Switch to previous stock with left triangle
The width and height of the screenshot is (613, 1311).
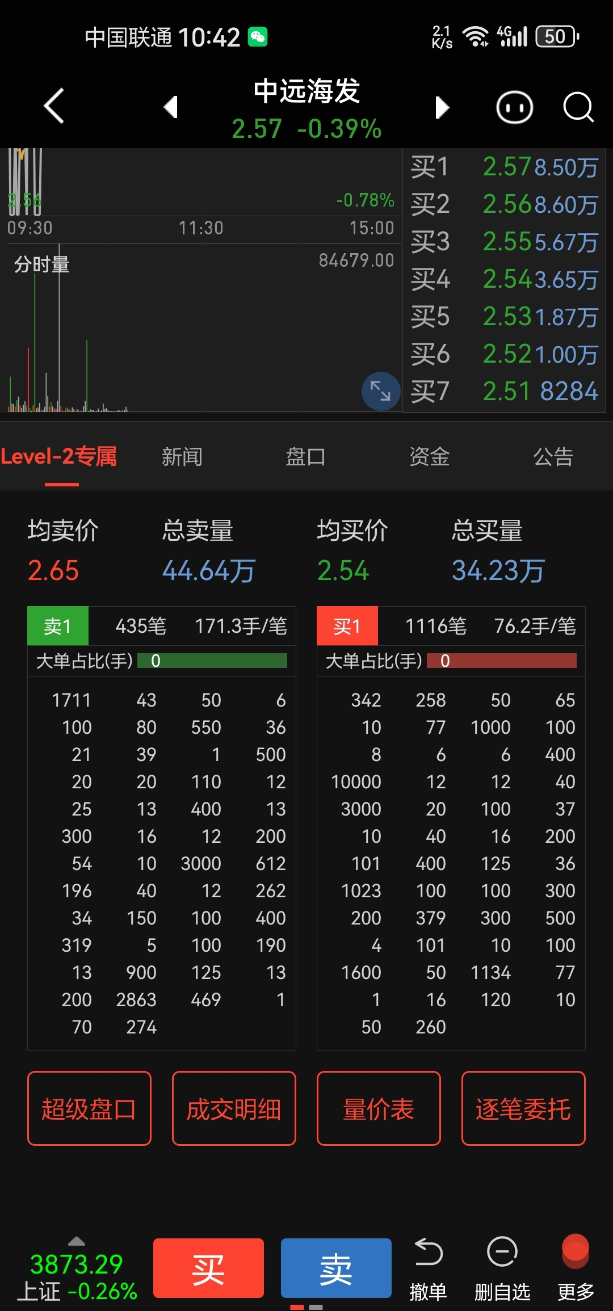click(x=171, y=107)
